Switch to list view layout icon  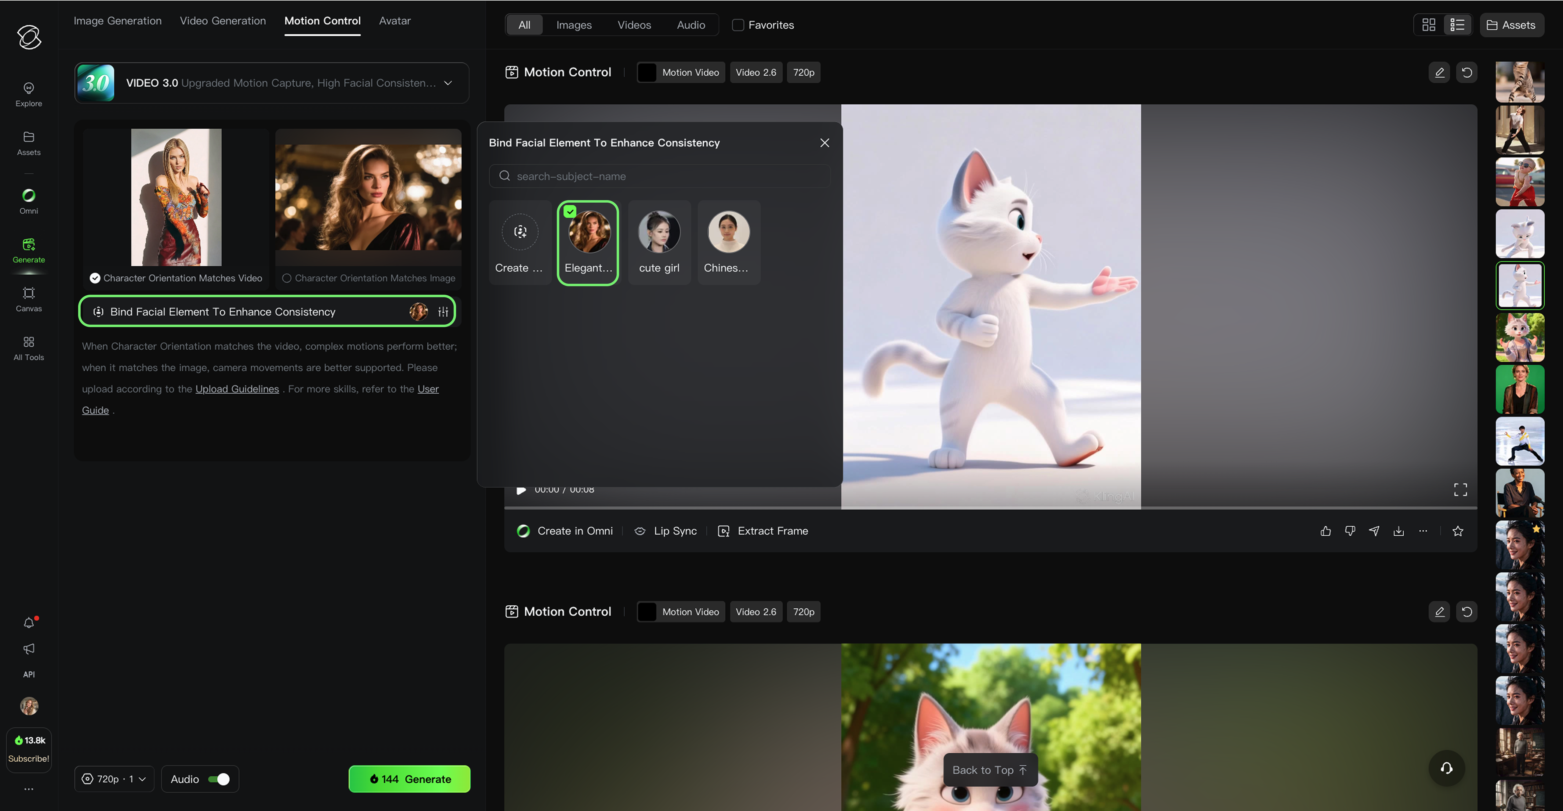click(x=1457, y=25)
